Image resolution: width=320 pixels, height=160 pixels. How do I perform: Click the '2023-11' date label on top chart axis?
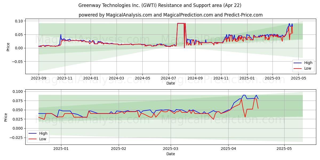[x=65, y=78]
